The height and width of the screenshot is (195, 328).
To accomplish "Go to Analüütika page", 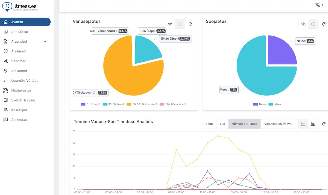I will click(19, 32).
